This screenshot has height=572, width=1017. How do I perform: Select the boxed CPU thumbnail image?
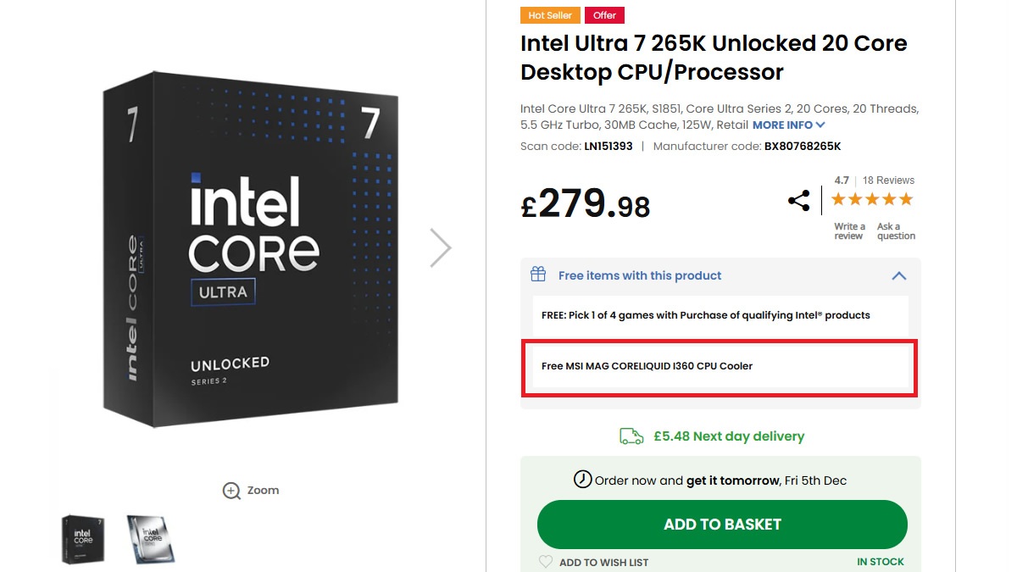[83, 540]
